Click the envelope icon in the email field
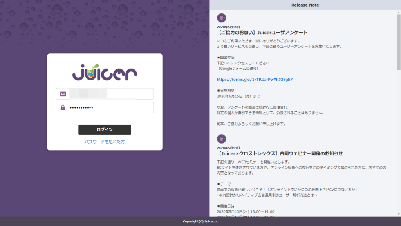 [63, 94]
